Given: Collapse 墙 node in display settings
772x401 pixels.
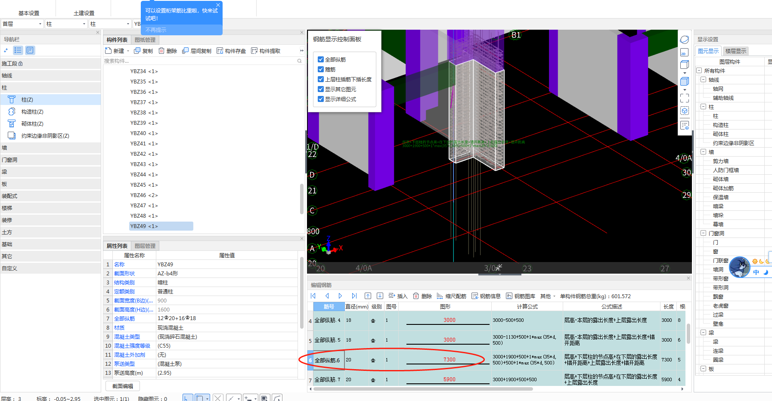Looking at the screenshot, I should [x=703, y=152].
